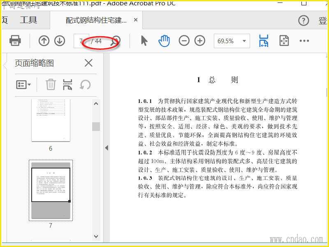
Task: Activate the Hand pan tool
Action: 164,41
